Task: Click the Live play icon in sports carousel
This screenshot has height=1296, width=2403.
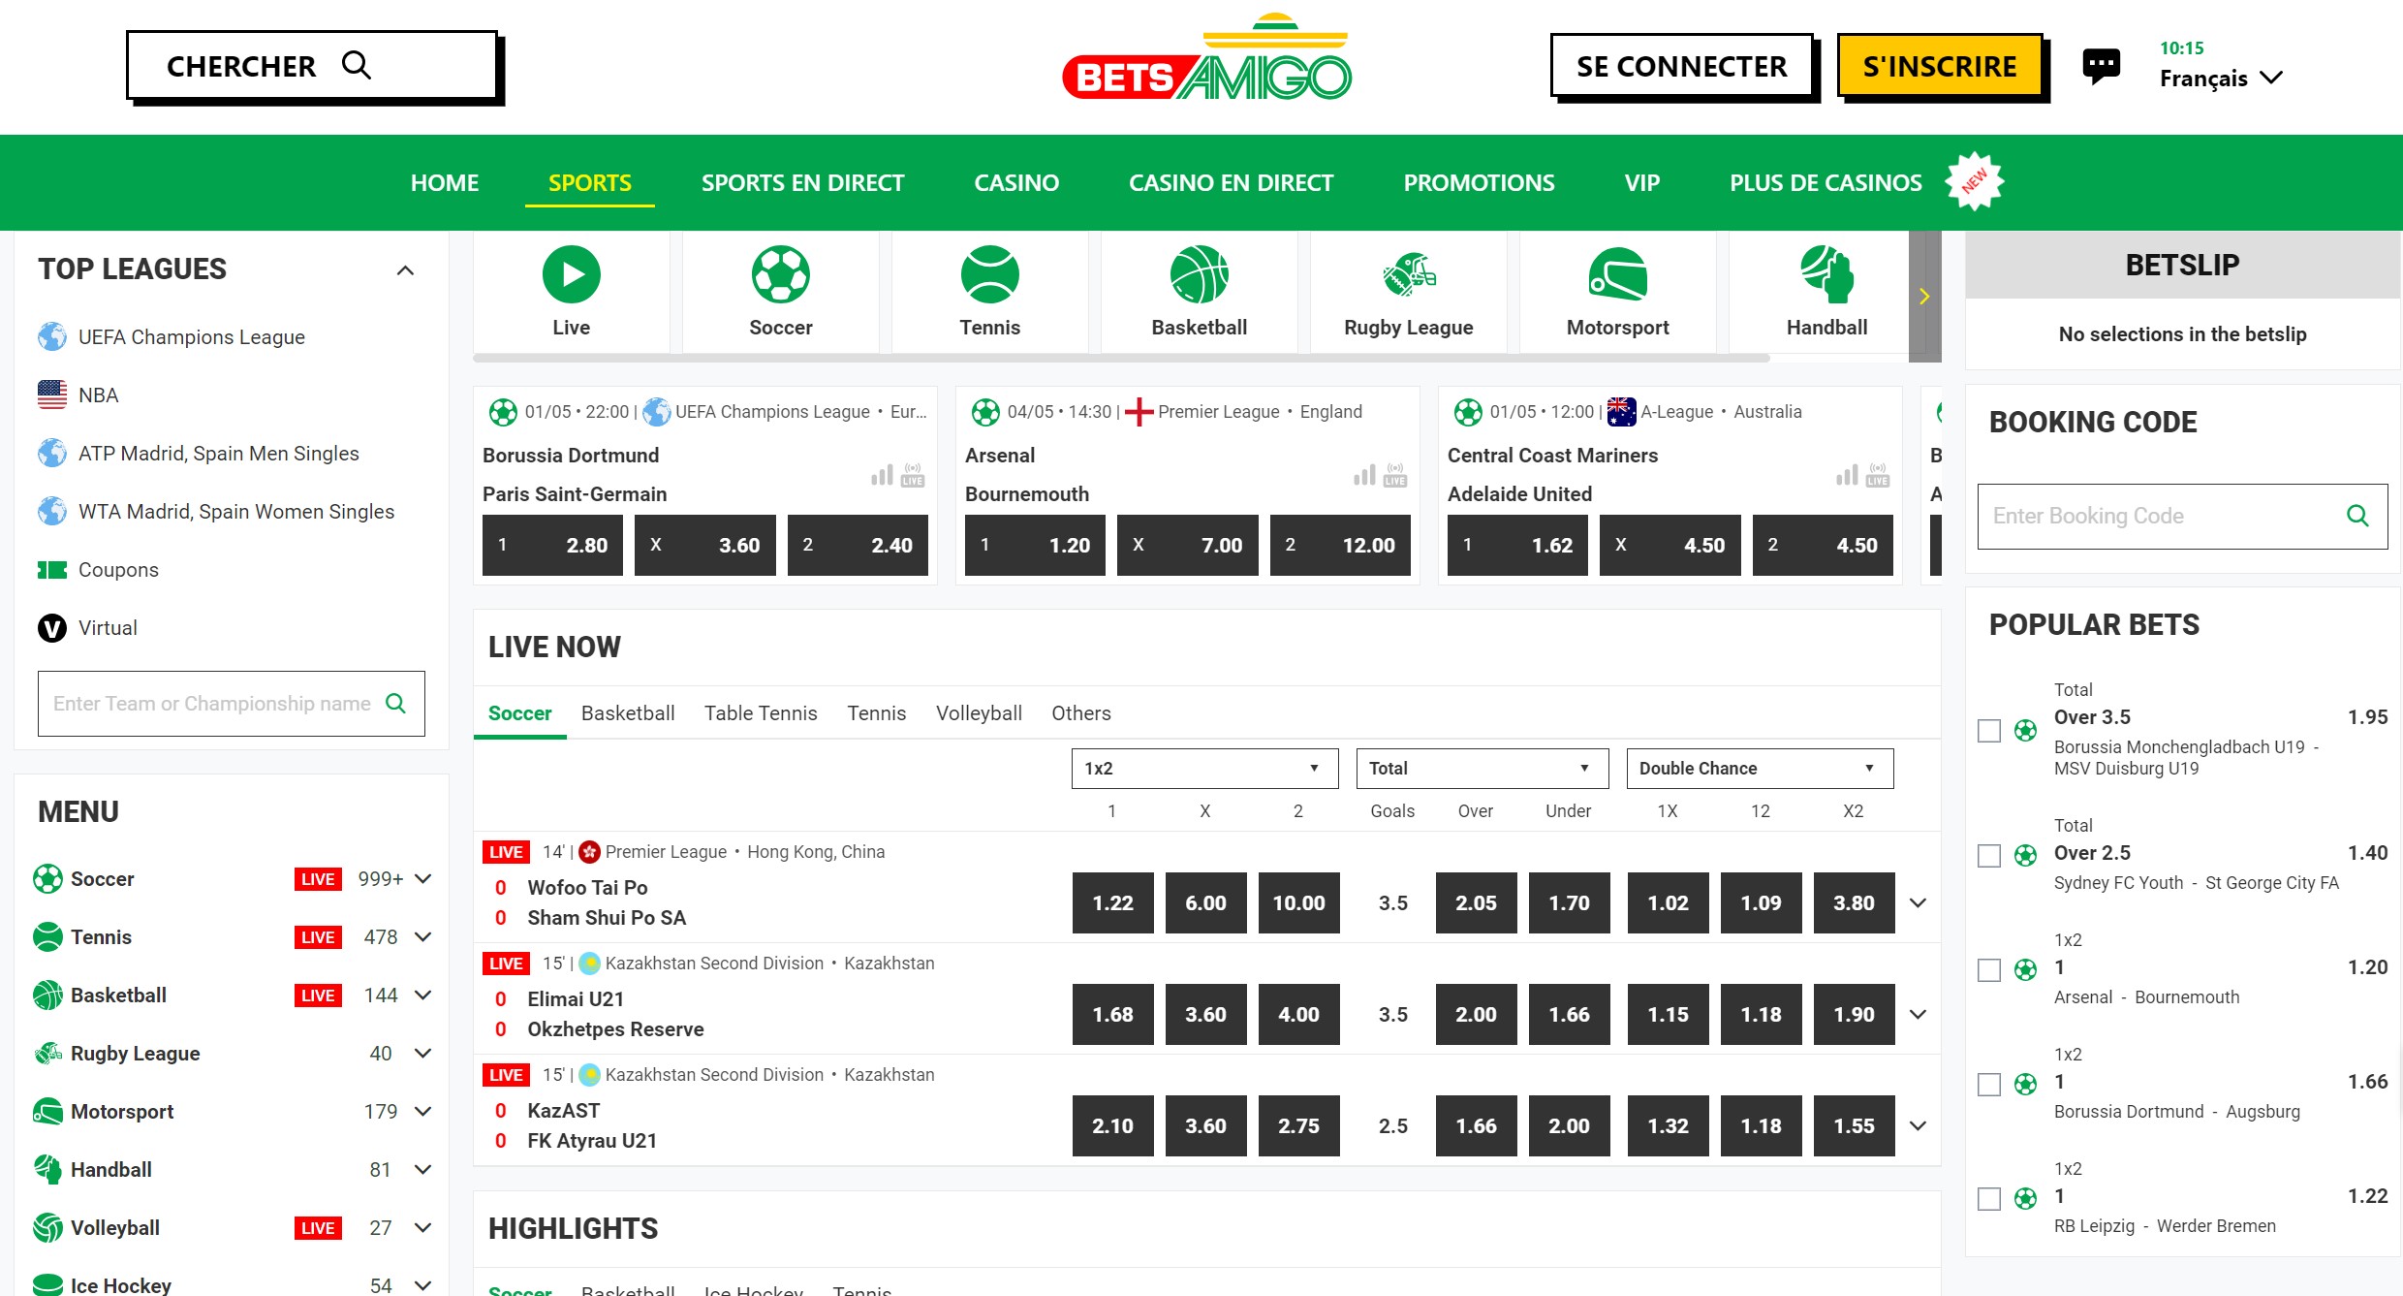Action: tap(571, 274)
